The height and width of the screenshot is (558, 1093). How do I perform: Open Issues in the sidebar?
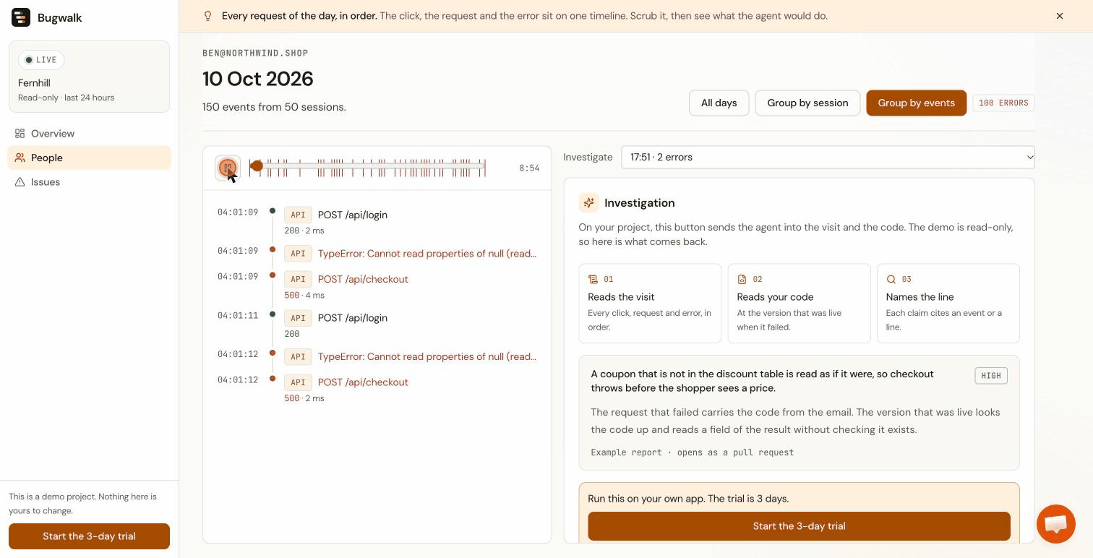coord(89,182)
